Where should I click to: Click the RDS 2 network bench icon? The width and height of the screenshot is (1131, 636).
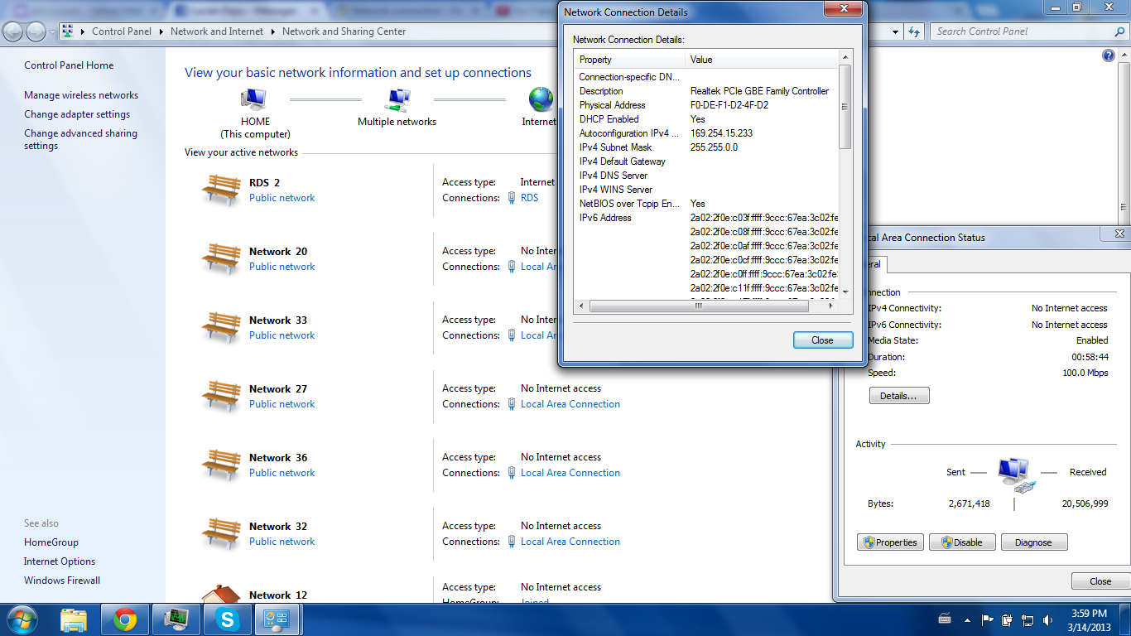click(x=221, y=190)
